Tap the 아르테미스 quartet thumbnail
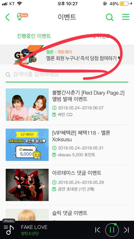Screen dimensions: 134x239 pos(27,185)
